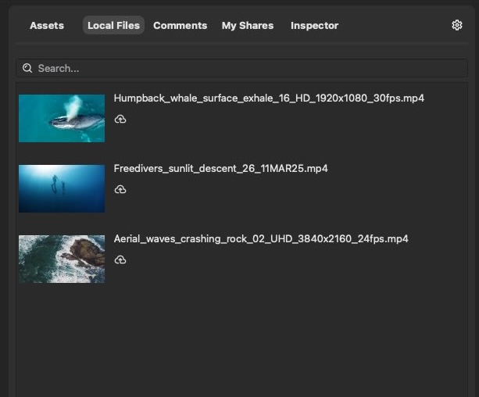Click the magnifying glass search icon
Image resolution: width=479 pixels, height=397 pixels.
(28, 69)
